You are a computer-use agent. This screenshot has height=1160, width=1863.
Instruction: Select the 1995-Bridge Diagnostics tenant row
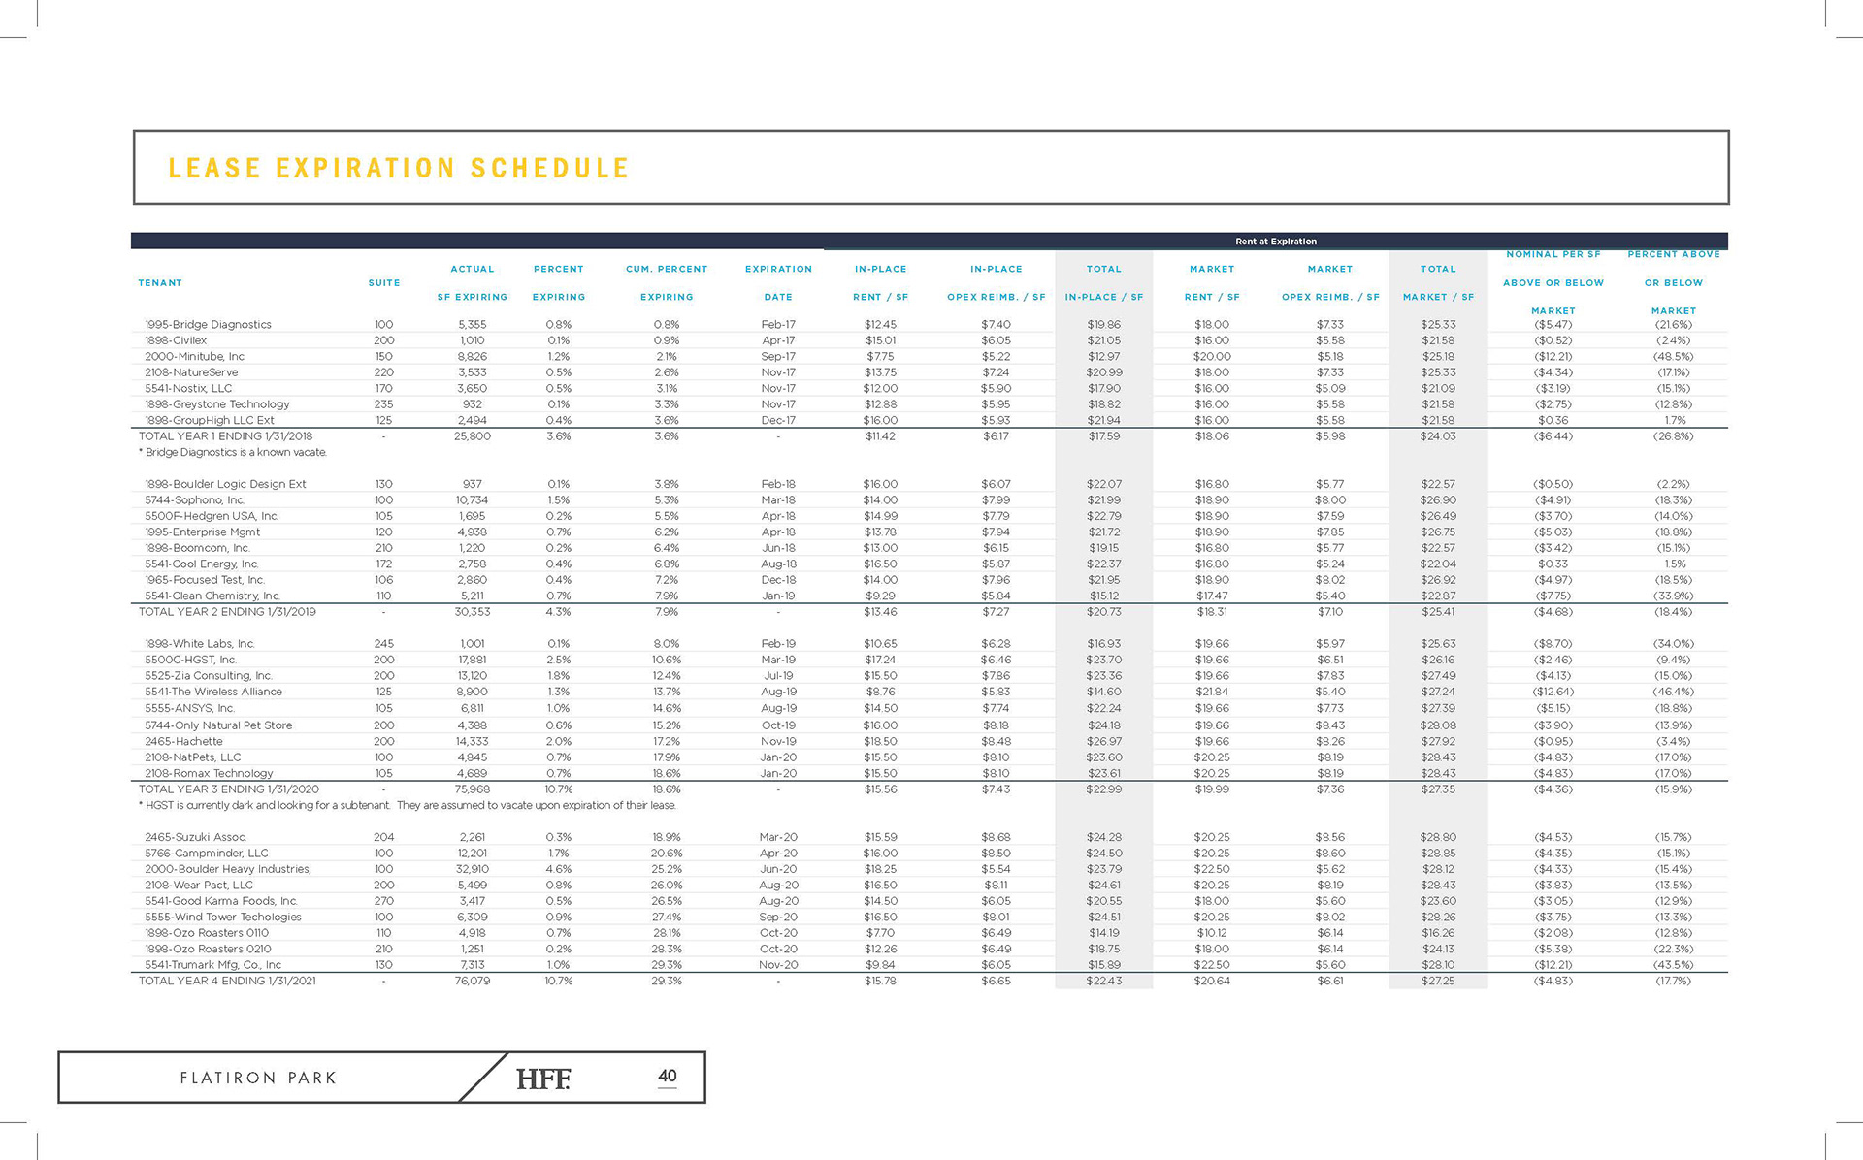[x=208, y=325]
